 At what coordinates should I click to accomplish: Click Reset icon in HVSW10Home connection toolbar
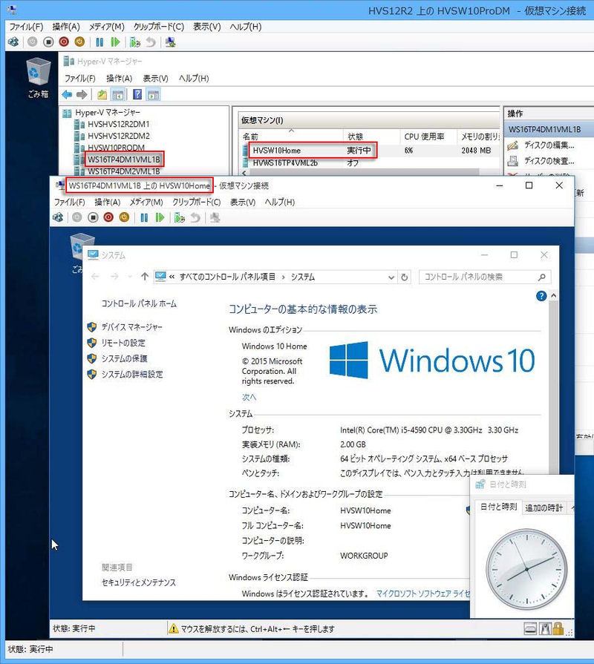[160, 217]
